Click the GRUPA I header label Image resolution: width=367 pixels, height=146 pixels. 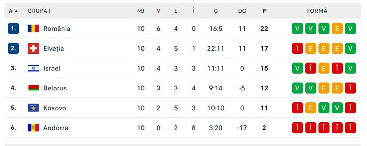39,11
